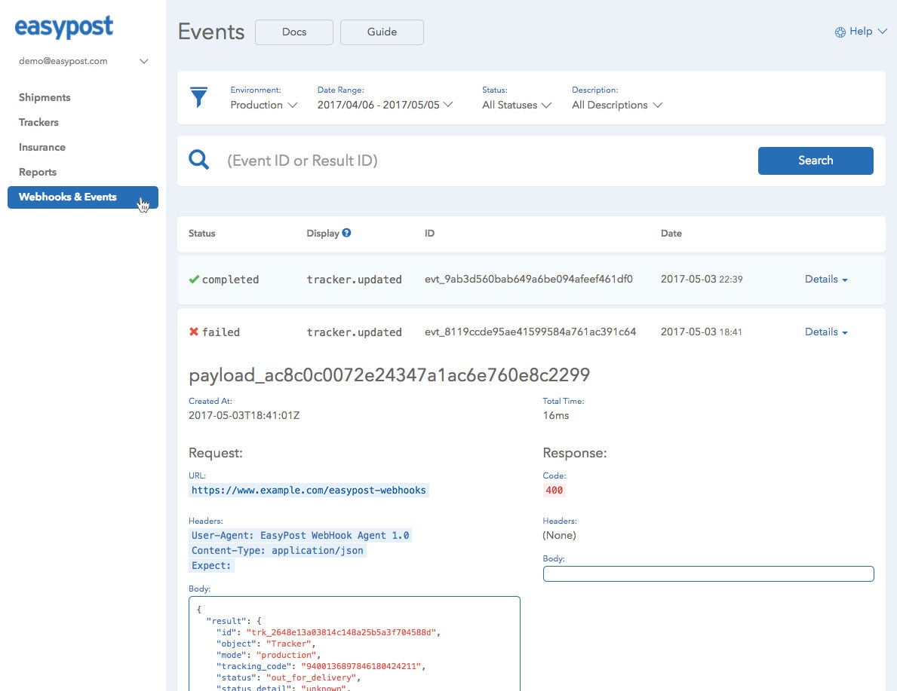Select Webhooks & Events sidebar item
Viewport: 897px width, 691px height.
pyautogui.click(x=83, y=197)
